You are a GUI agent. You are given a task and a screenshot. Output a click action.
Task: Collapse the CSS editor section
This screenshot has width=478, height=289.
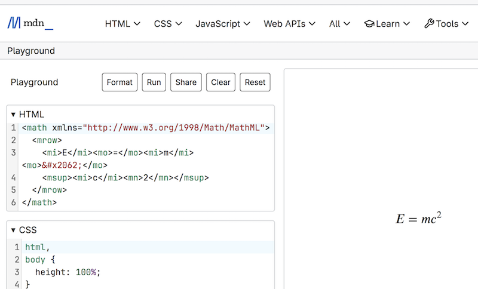pyautogui.click(x=13, y=230)
